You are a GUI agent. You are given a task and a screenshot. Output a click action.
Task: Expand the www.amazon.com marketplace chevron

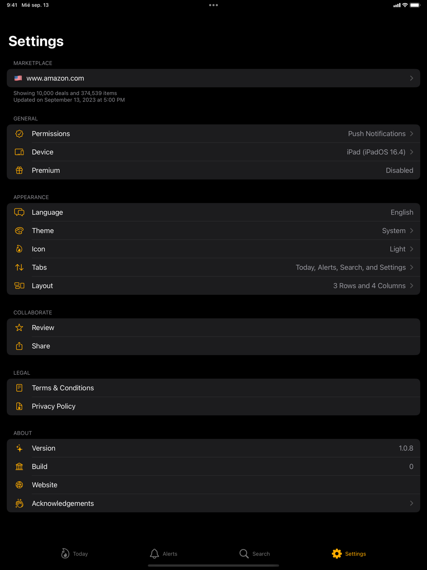[411, 78]
